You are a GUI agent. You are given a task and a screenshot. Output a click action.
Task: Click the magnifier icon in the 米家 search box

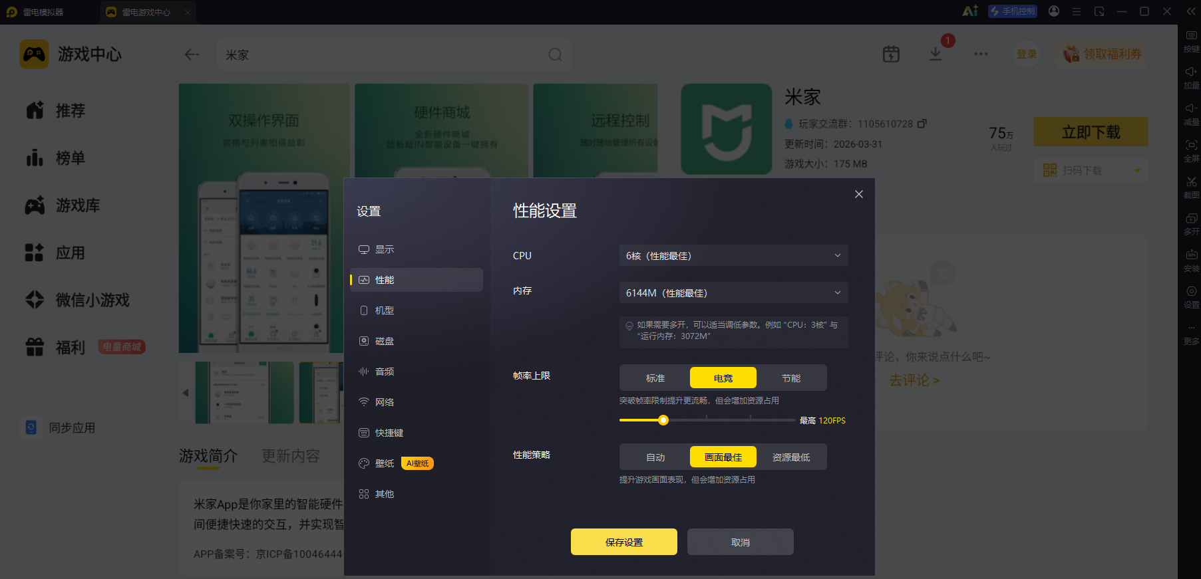[555, 55]
